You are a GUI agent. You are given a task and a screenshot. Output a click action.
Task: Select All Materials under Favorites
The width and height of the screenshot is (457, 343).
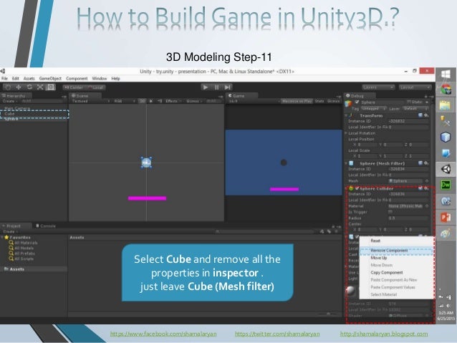24,243
